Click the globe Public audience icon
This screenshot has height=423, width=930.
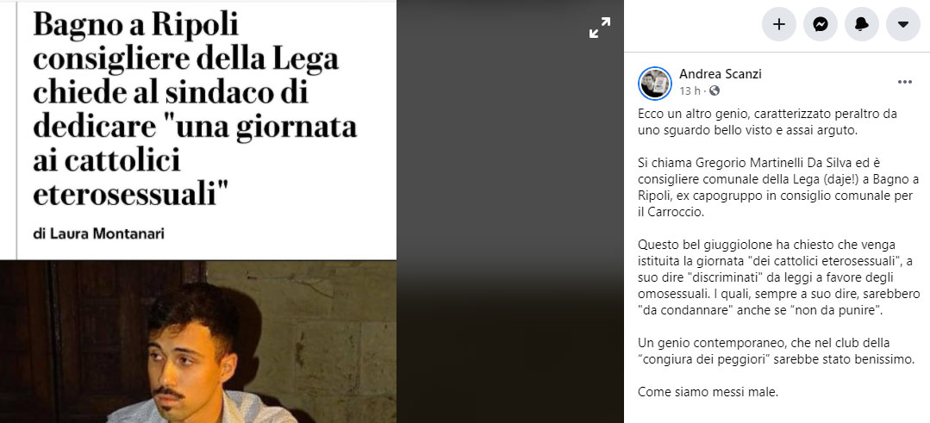[x=715, y=90]
